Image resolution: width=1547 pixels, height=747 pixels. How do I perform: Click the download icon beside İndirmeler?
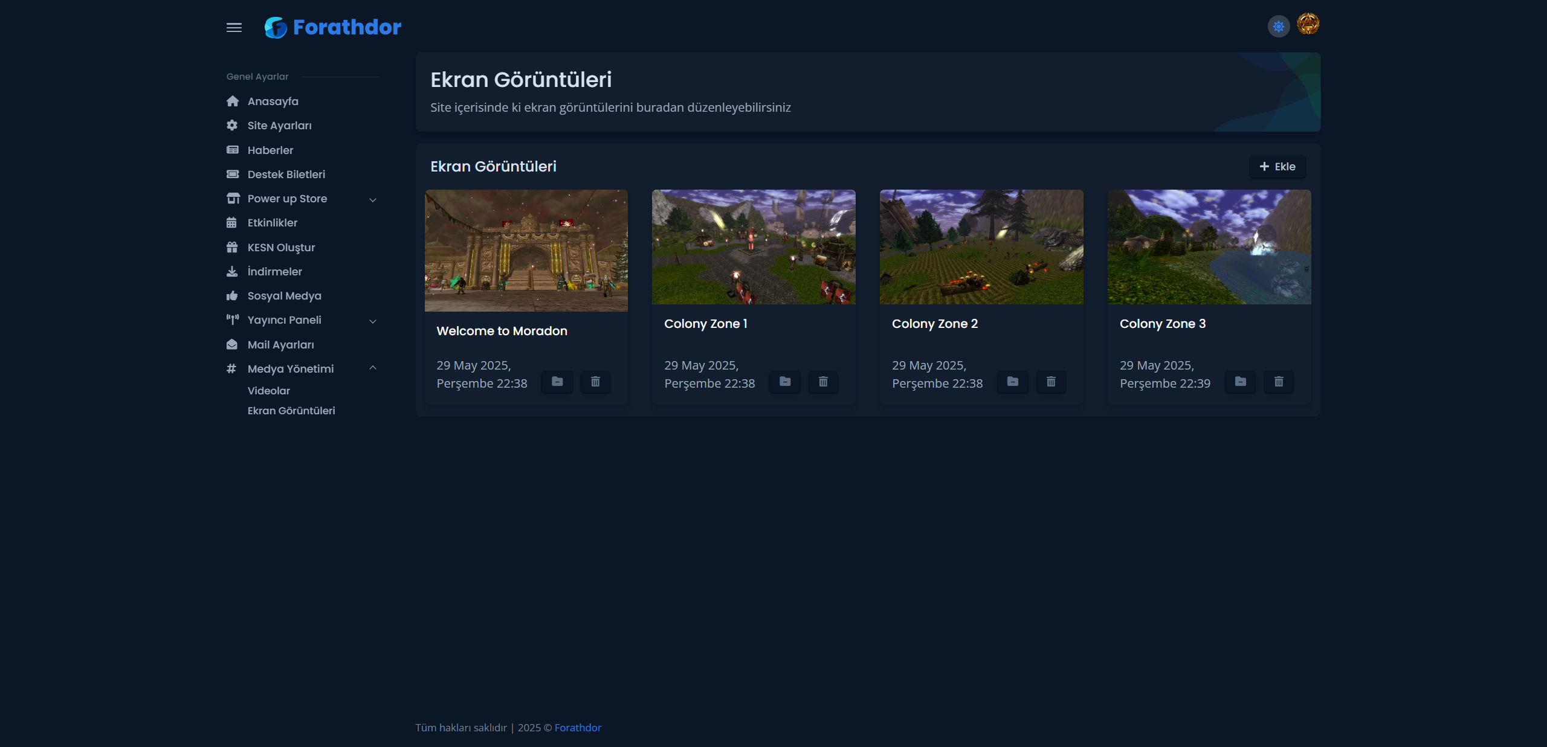pos(232,272)
